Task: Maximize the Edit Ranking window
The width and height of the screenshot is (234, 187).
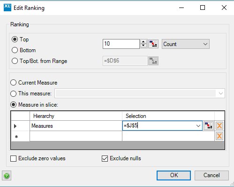Action: [x=203, y=8]
